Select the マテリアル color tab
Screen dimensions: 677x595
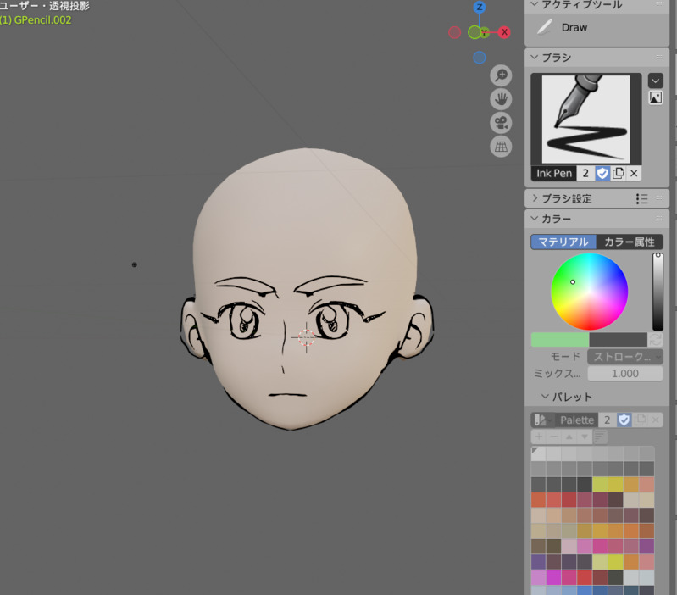coord(563,242)
